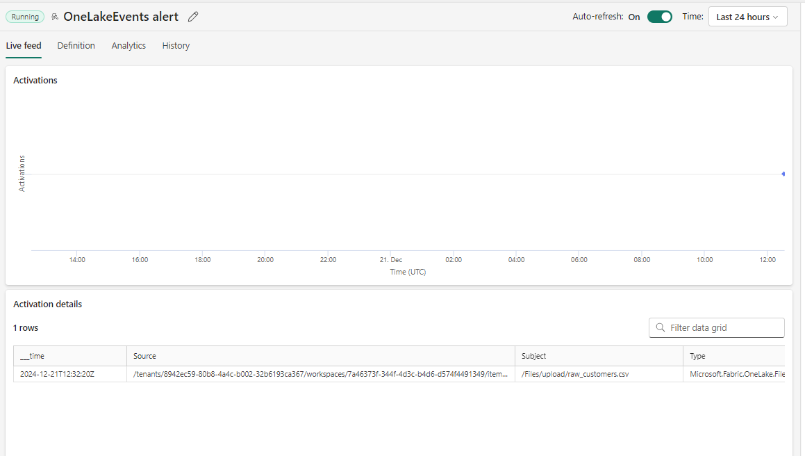
Task: Click the Time (UTC) axis title
Action: (x=408, y=272)
